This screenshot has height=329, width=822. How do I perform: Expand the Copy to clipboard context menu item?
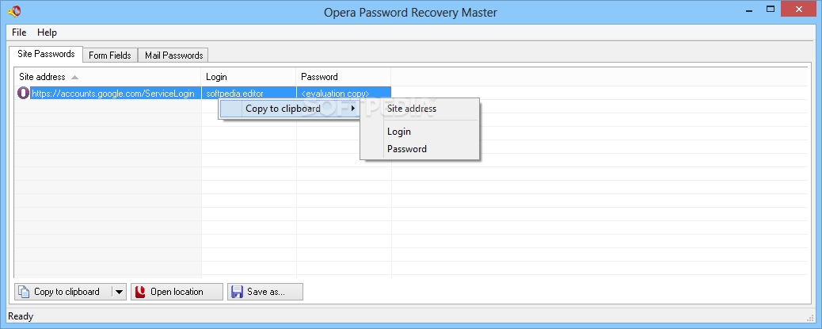(x=283, y=109)
